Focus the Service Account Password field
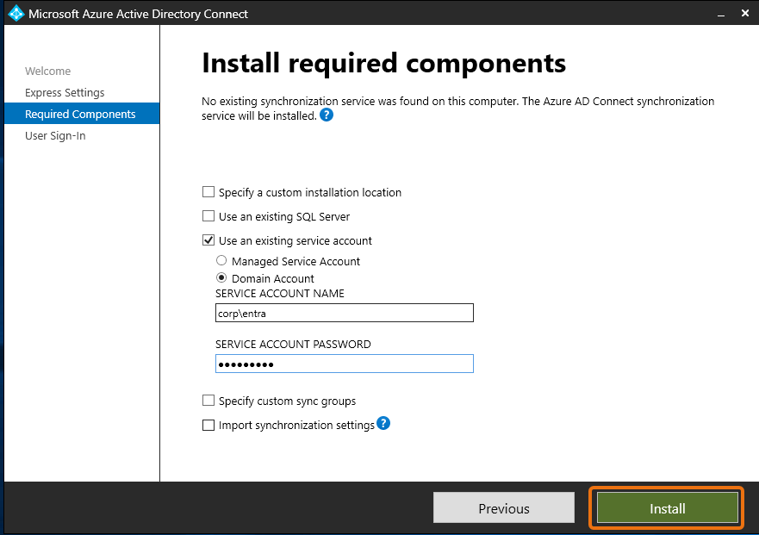759x535 pixels. click(344, 364)
